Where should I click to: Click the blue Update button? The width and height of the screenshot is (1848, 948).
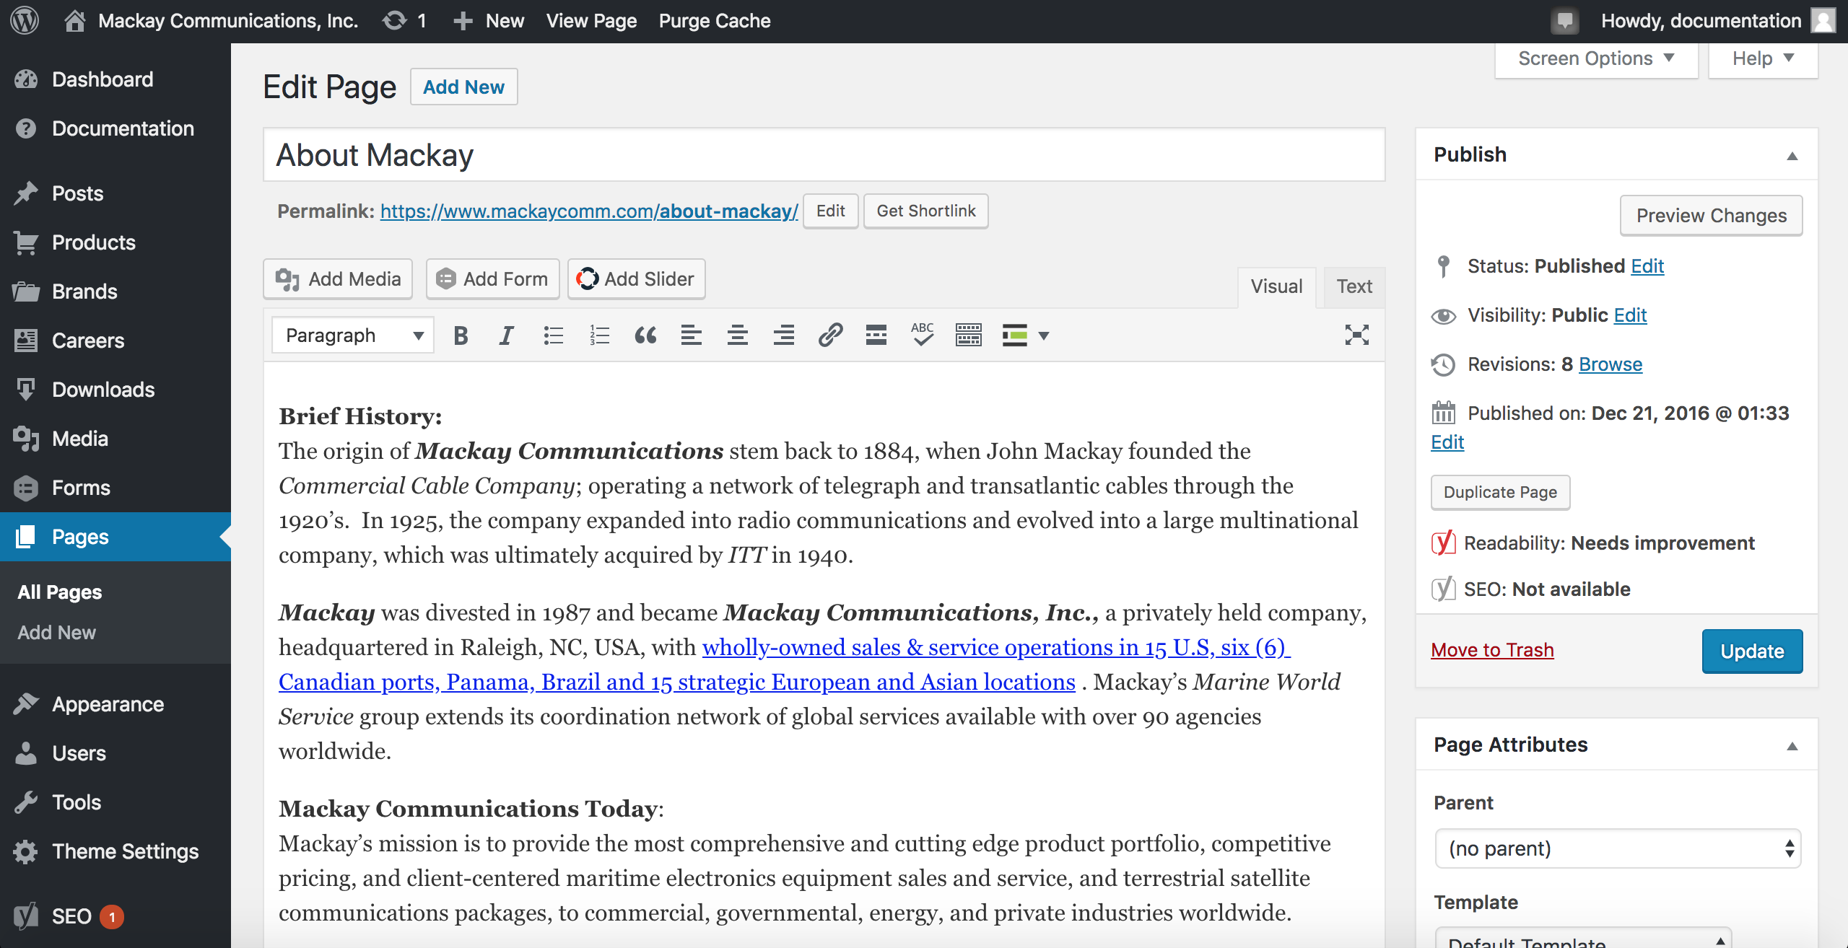[1752, 651]
